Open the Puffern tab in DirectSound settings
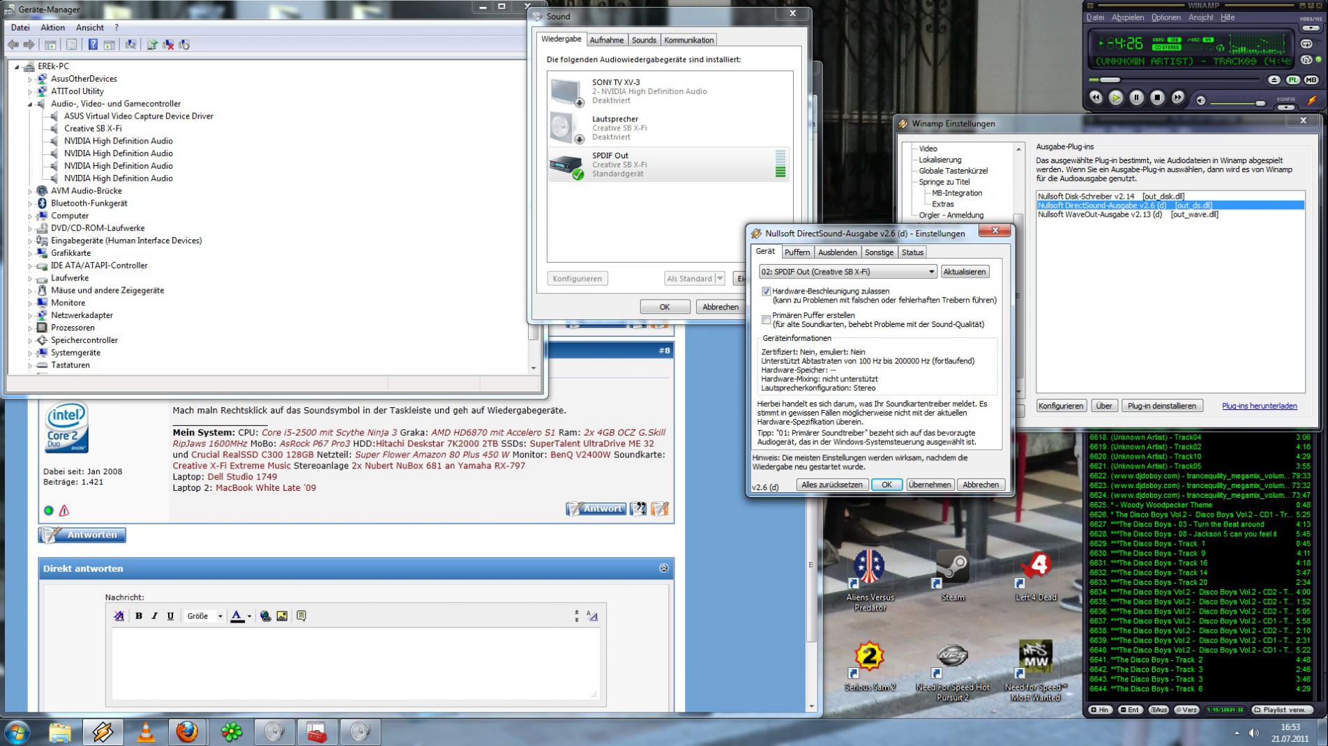 [x=797, y=252]
